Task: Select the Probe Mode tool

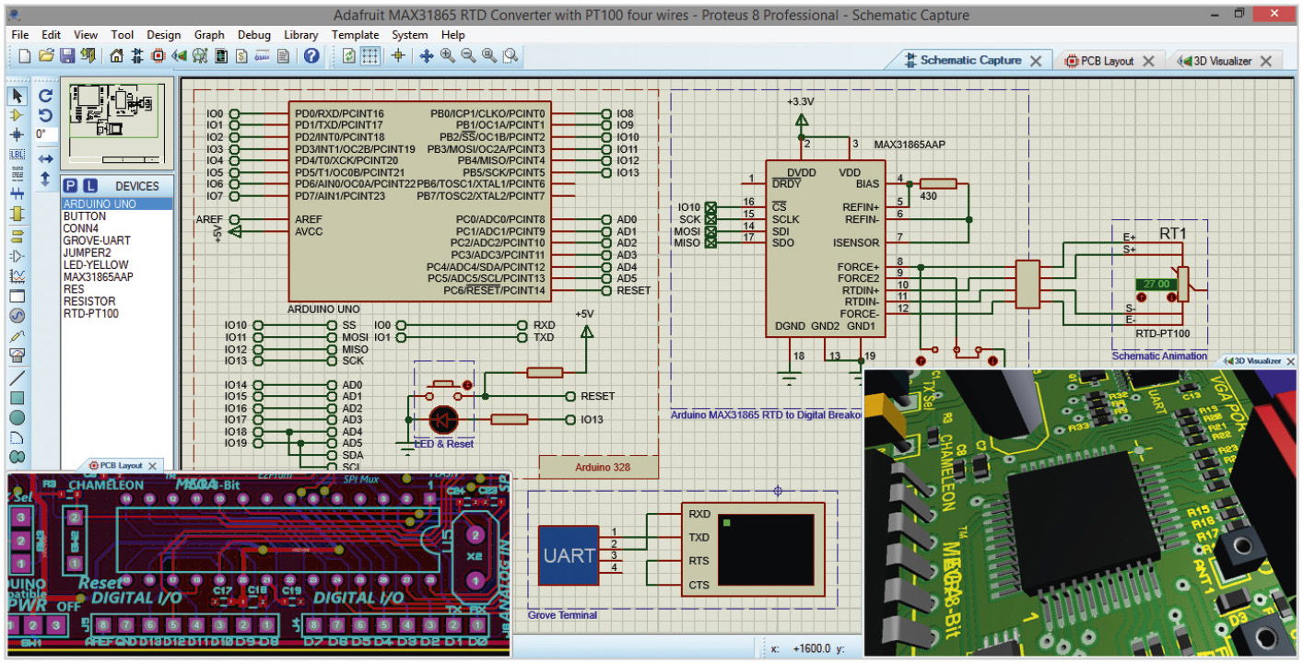Action: pos(17,335)
